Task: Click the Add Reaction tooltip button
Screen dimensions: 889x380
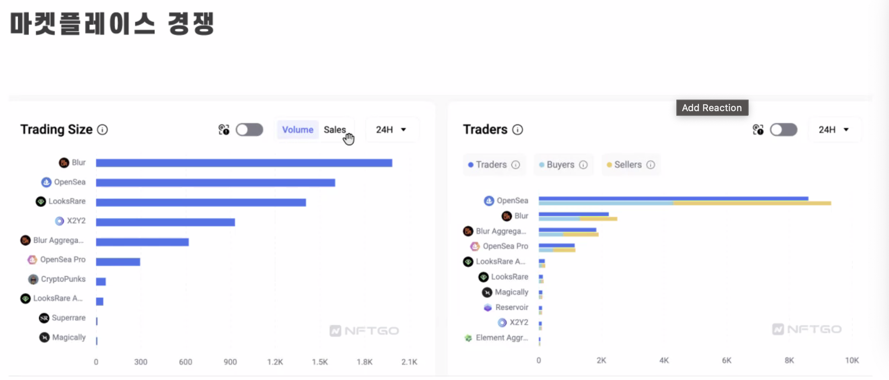Action: (712, 108)
